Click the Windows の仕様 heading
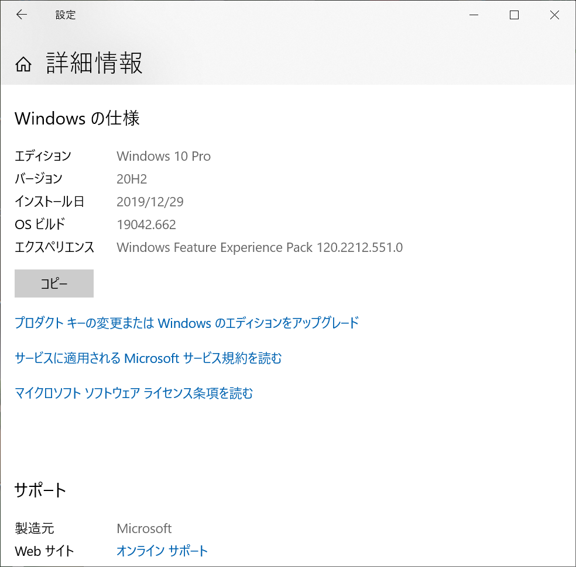This screenshot has width=576, height=567. pos(77,119)
